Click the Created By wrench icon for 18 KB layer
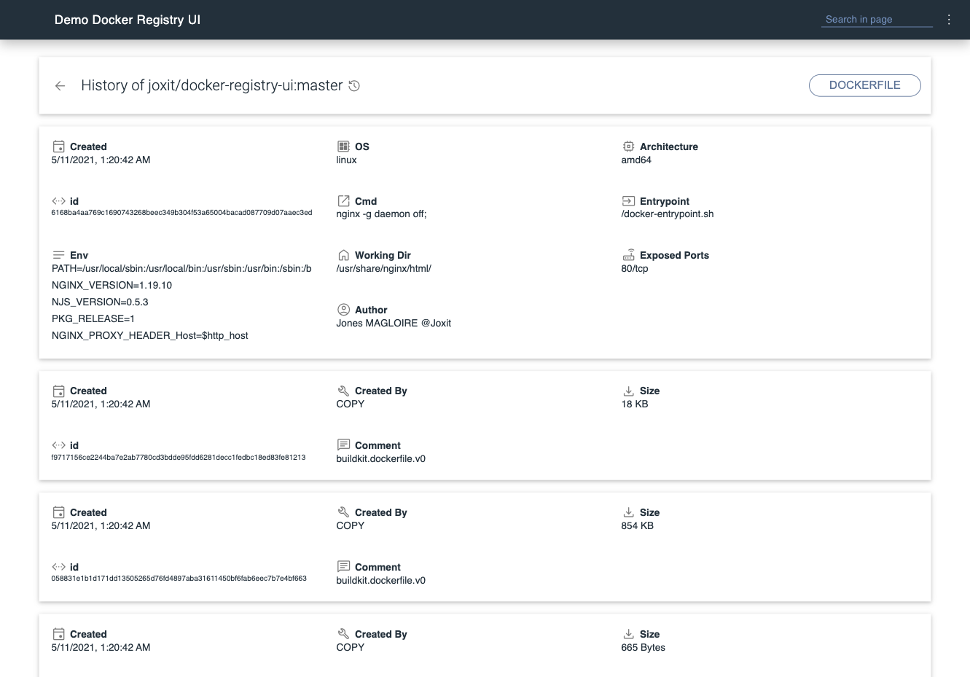970x677 pixels. (344, 391)
